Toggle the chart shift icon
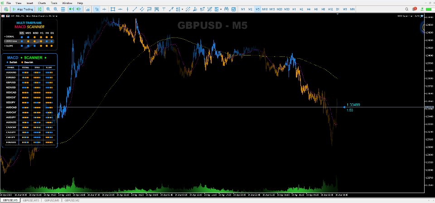Screen dimensions: 435x203 (x=78, y=9)
